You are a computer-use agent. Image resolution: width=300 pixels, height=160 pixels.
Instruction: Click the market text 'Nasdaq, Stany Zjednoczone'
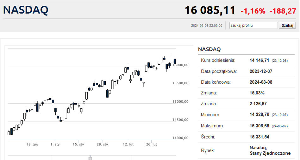(x=270, y=150)
